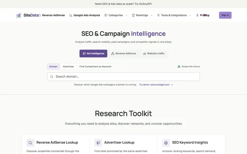This screenshot has width=247, height=154.
Task: Expand the Rankings dropdown chevron
Action: point(152,15)
